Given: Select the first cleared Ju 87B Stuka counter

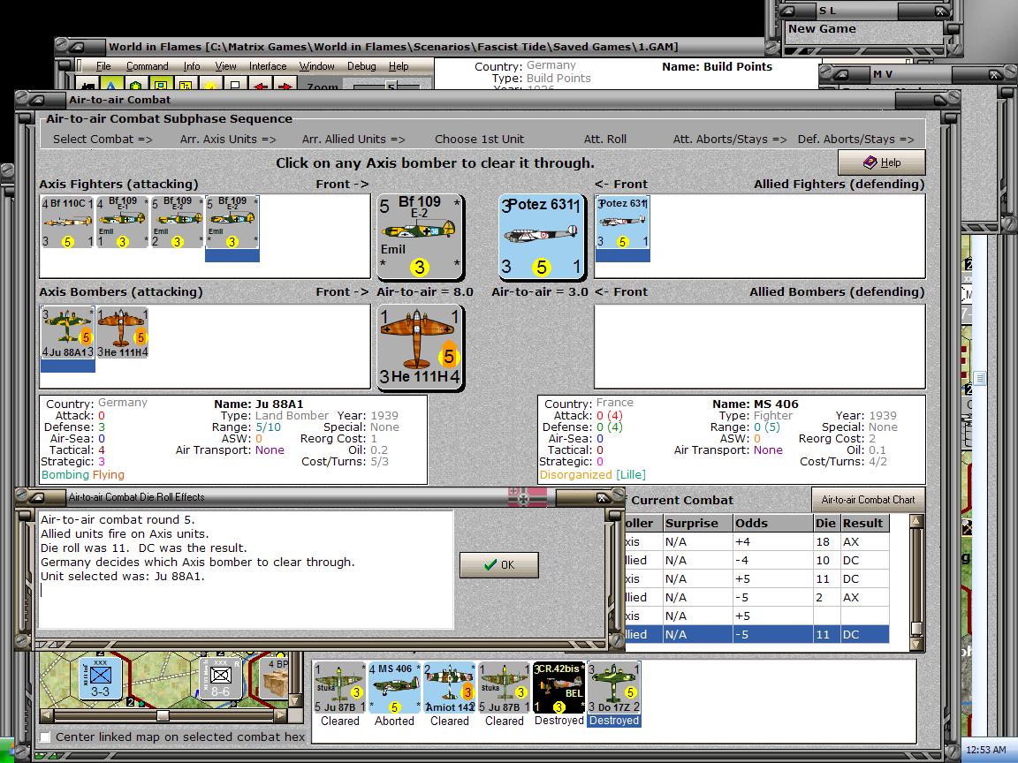Looking at the screenshot, I should [x=339, y=688].
